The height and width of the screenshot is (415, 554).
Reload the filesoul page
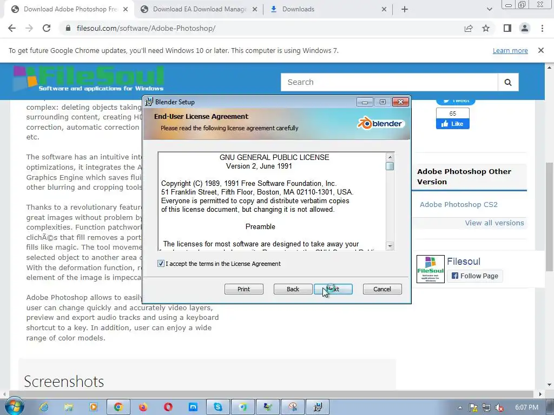(47, 28)
